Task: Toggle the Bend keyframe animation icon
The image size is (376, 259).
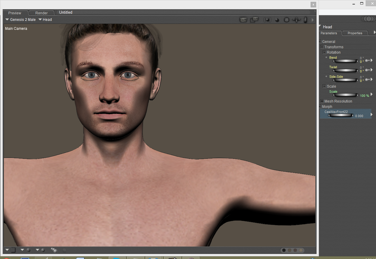Action: coord(367,61)
